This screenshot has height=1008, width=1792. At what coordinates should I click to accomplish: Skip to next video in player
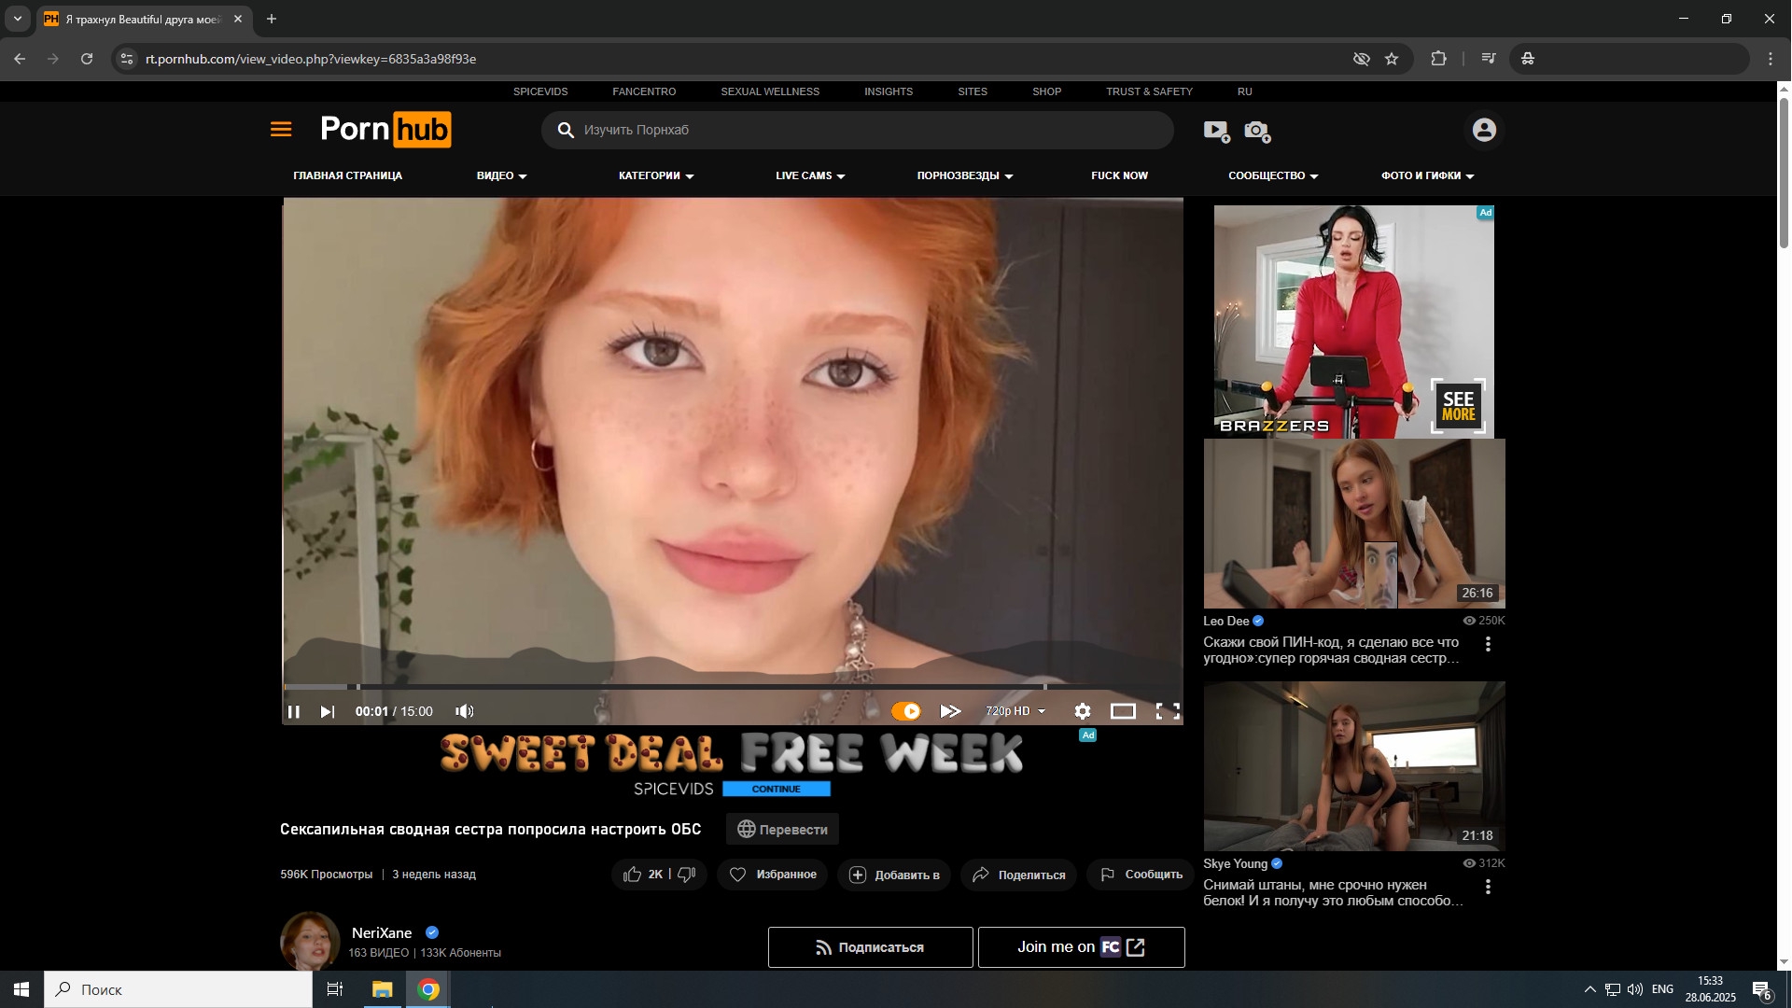(x=327, y=712)
